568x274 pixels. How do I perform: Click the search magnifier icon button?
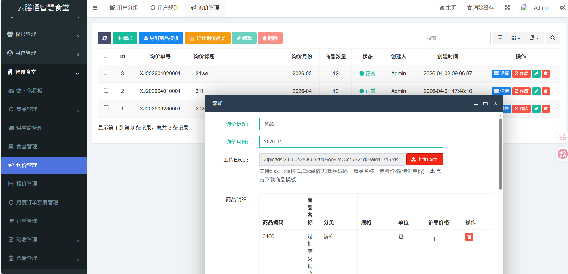point(552,38)
